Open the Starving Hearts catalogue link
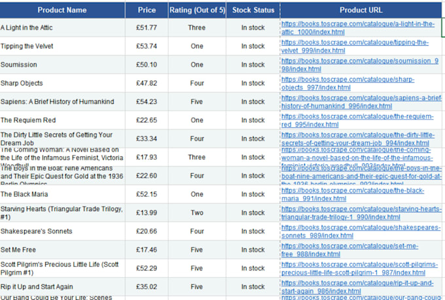The height and width of the screenshot is (300, 445). click(x=361, y=213)
